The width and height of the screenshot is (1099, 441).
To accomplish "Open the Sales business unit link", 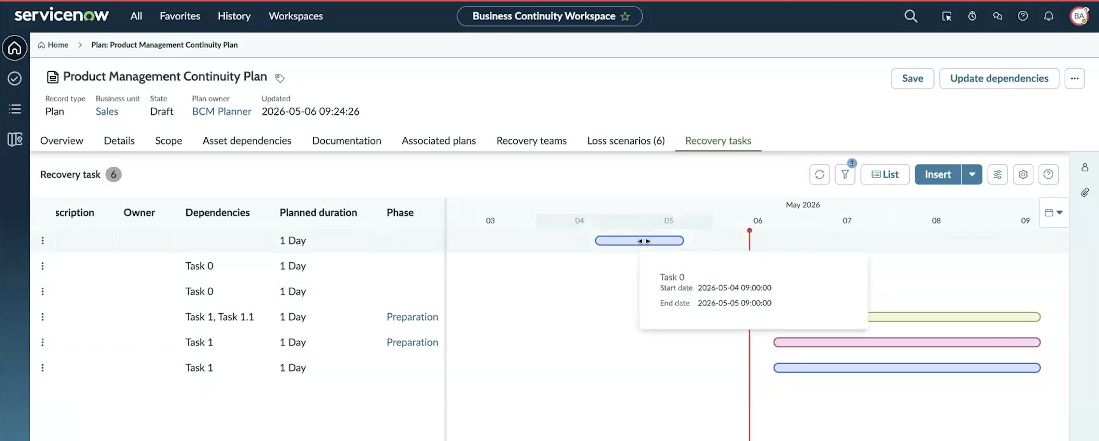I will pos(107,111).
